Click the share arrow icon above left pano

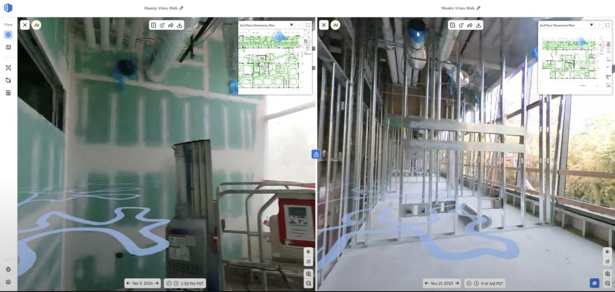(x=171, y=25)
